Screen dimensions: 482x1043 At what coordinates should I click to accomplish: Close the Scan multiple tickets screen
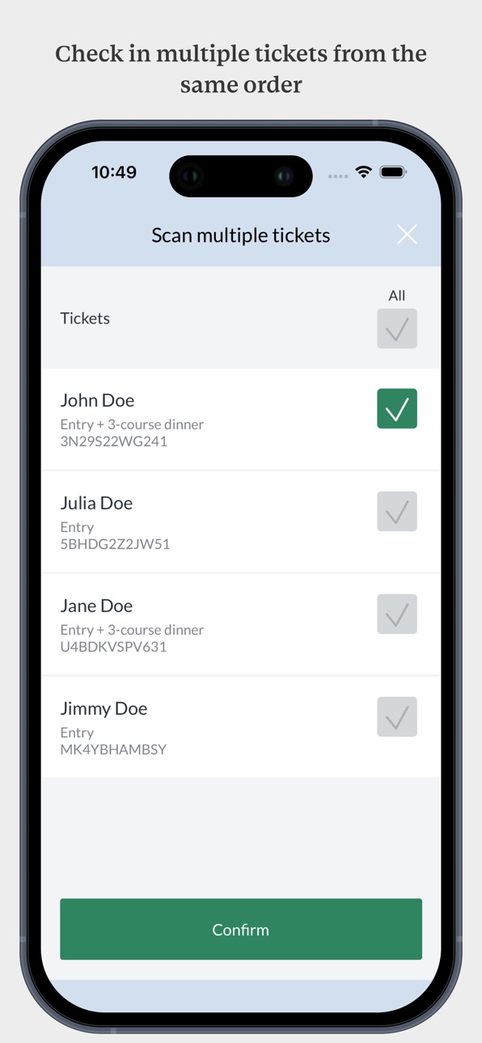tap(407, 234)
